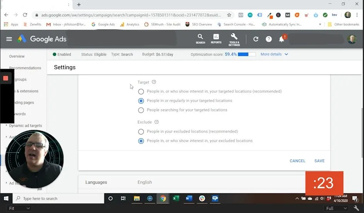The width and height of the screenshot is (364, 213).
Task: Open the Help question mark icon
Action: click(269, 39)
